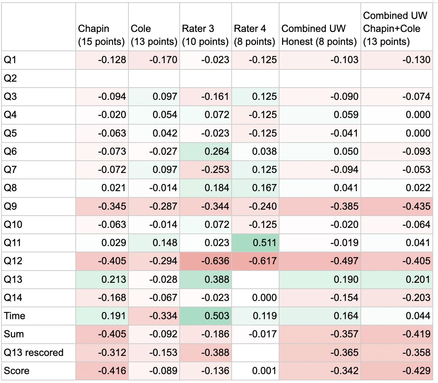Screen dimensions: 438x383
Task: Click the Time row Cole value -0.334
Action: pos(154,316)
